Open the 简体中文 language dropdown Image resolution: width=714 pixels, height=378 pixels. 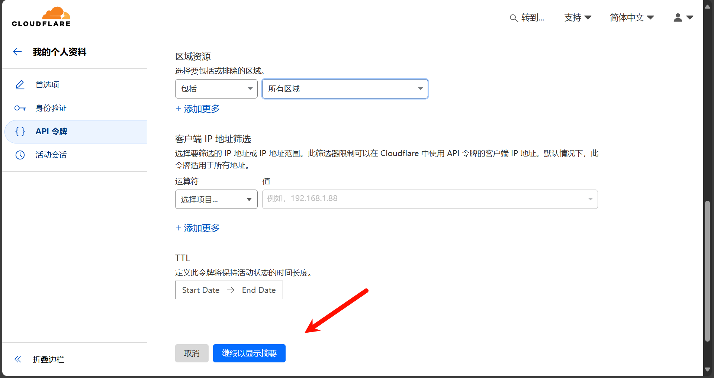click(x=632, y=17)
